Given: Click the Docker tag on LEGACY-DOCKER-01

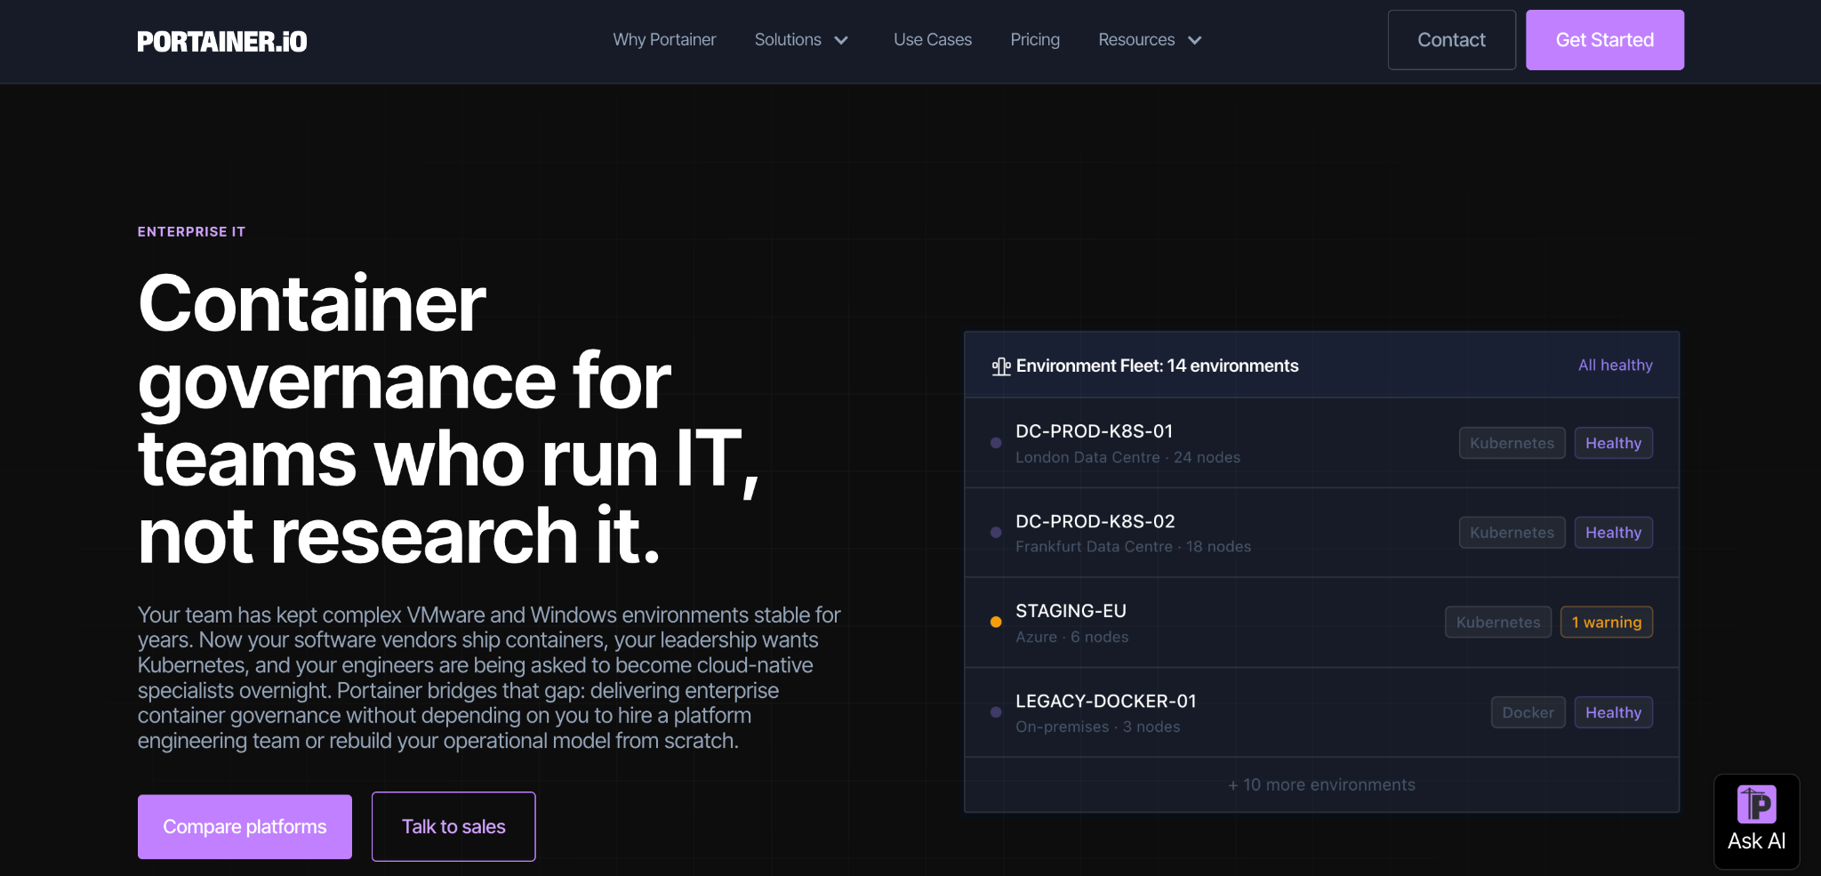Looking at the screenshot, I should coord(1528,712).
